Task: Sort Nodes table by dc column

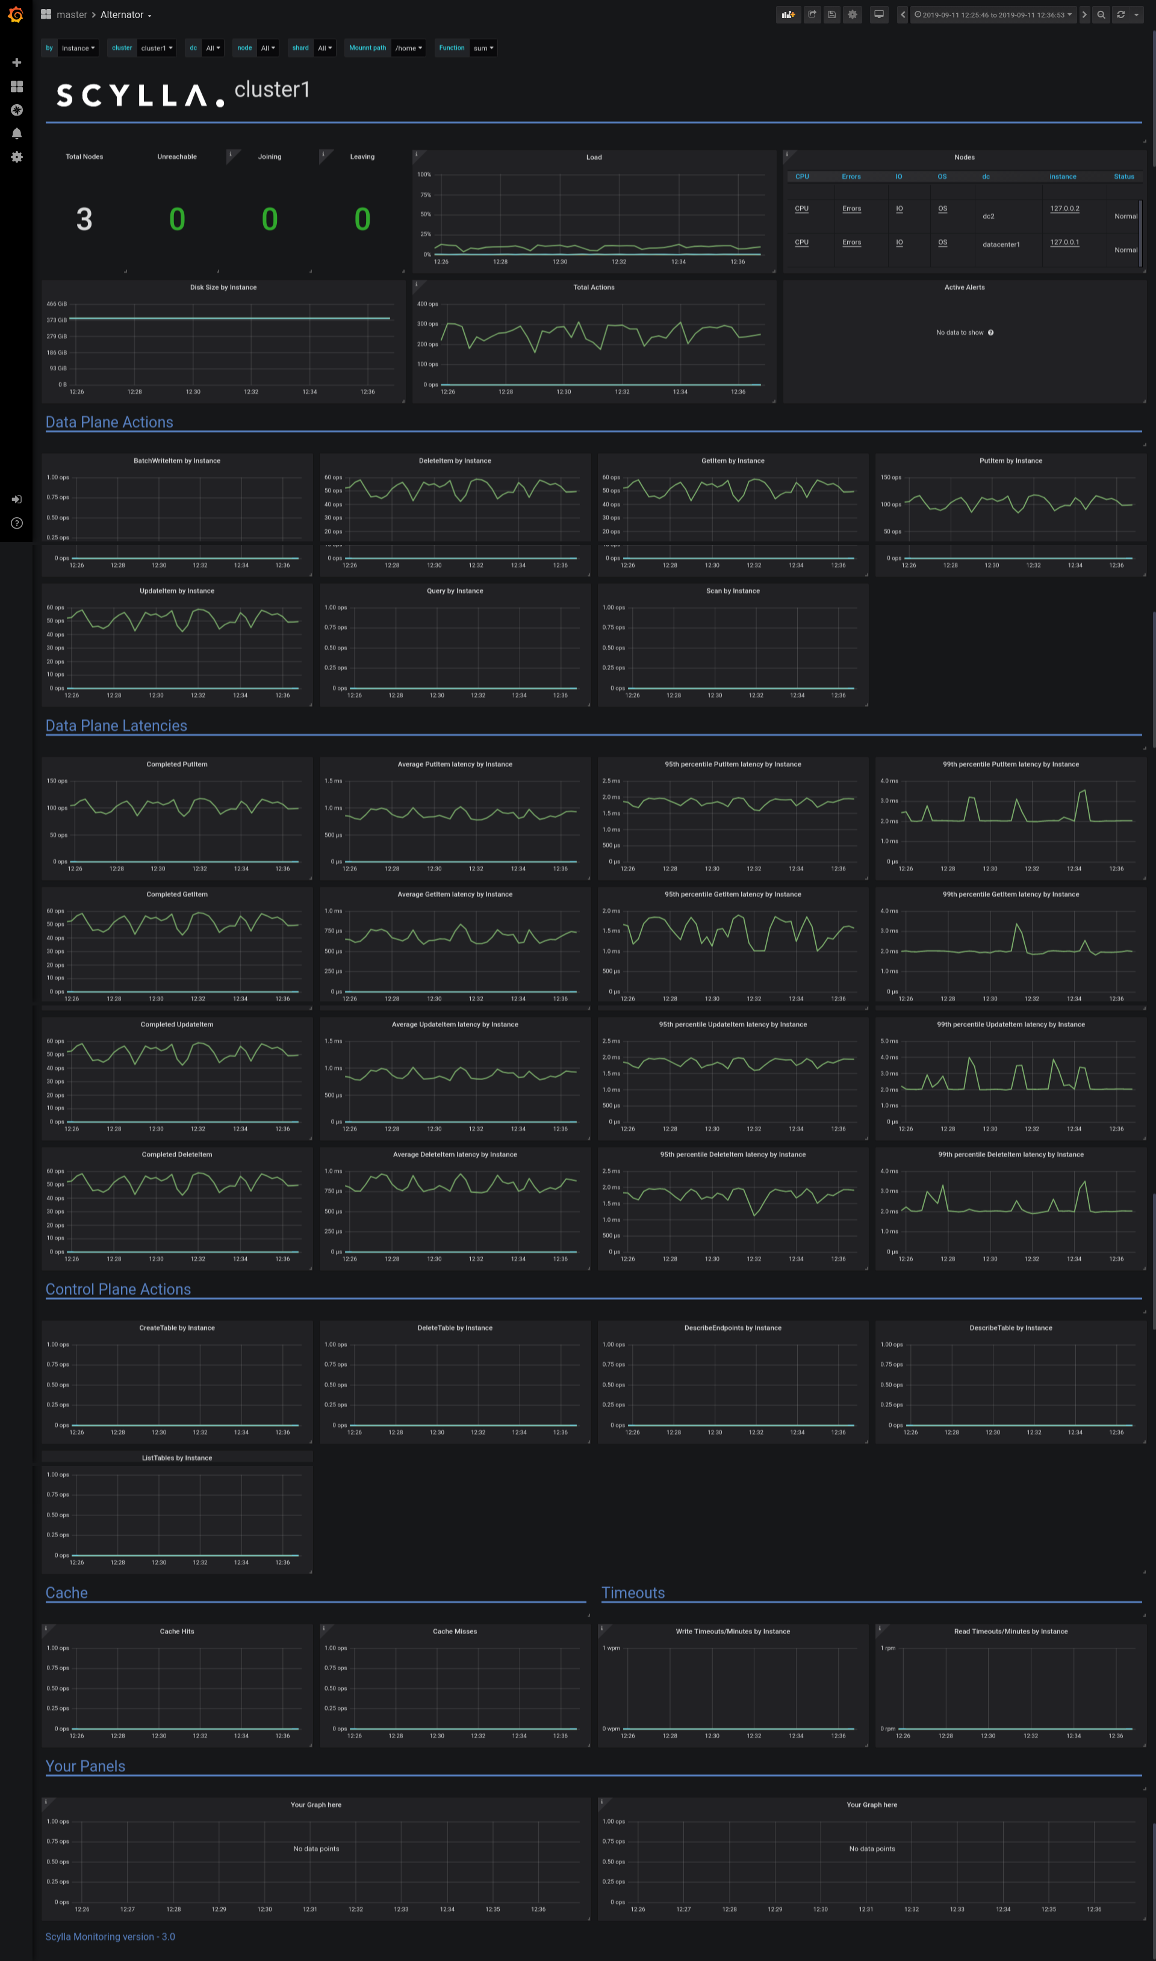Action: [x=986, y=177]
